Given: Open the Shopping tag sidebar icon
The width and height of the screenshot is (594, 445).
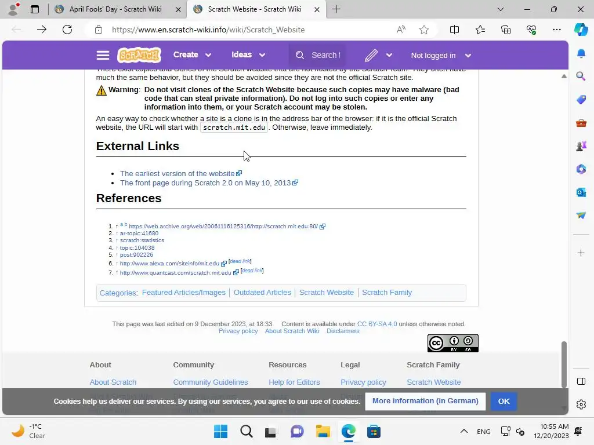Looking at the screenshot, I should 581,100.
